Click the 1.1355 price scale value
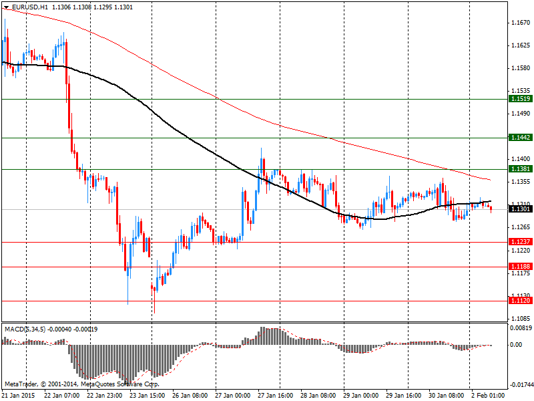This screenshot has width=534, height=401. pyautogui.click(x=521, y=182)
